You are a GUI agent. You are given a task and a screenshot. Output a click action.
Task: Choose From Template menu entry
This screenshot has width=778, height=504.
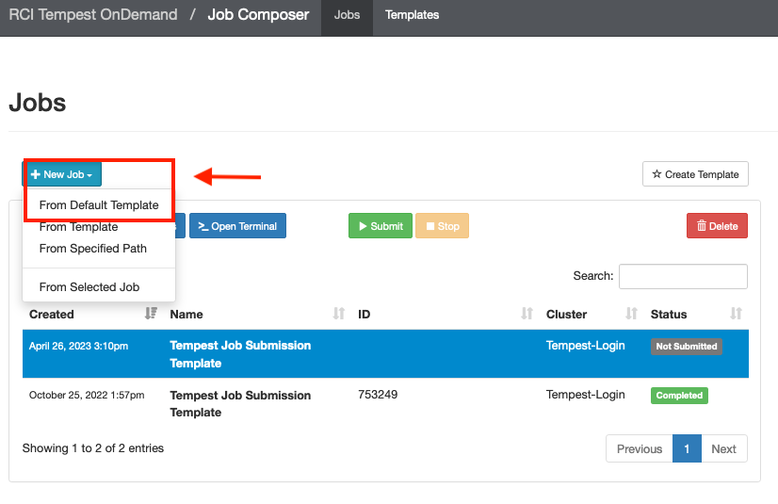point(78,227)
